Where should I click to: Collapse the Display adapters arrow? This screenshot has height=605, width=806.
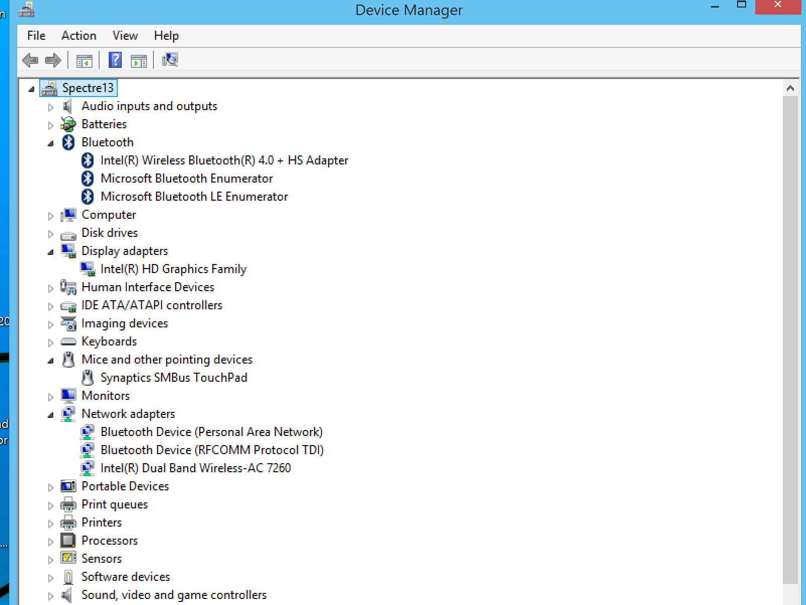pos(51,252)
